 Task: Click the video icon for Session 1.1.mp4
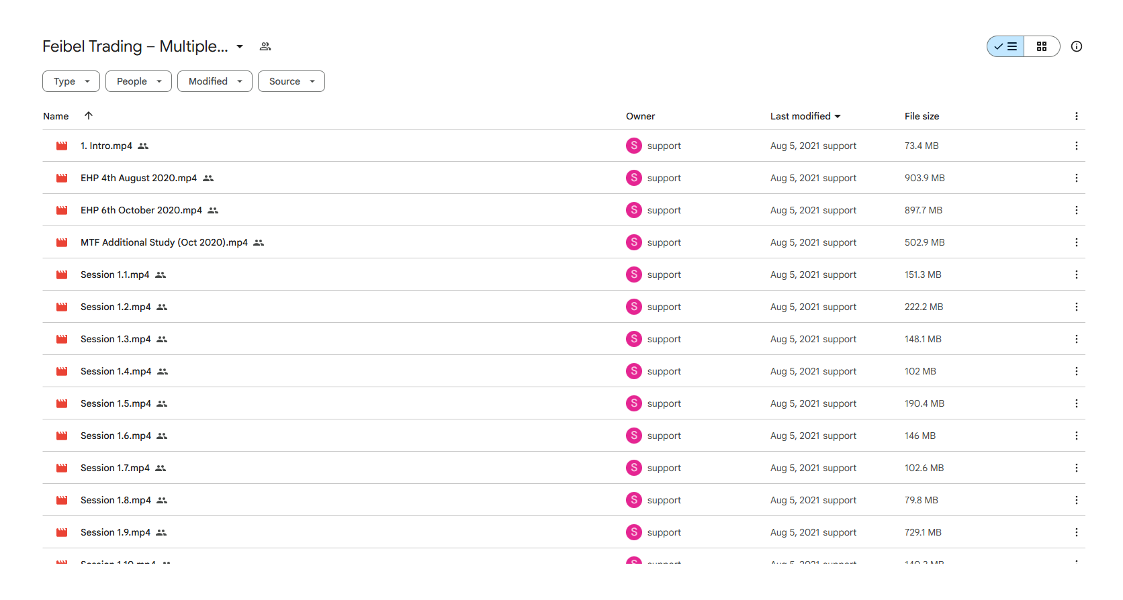[x=62, y=274]
